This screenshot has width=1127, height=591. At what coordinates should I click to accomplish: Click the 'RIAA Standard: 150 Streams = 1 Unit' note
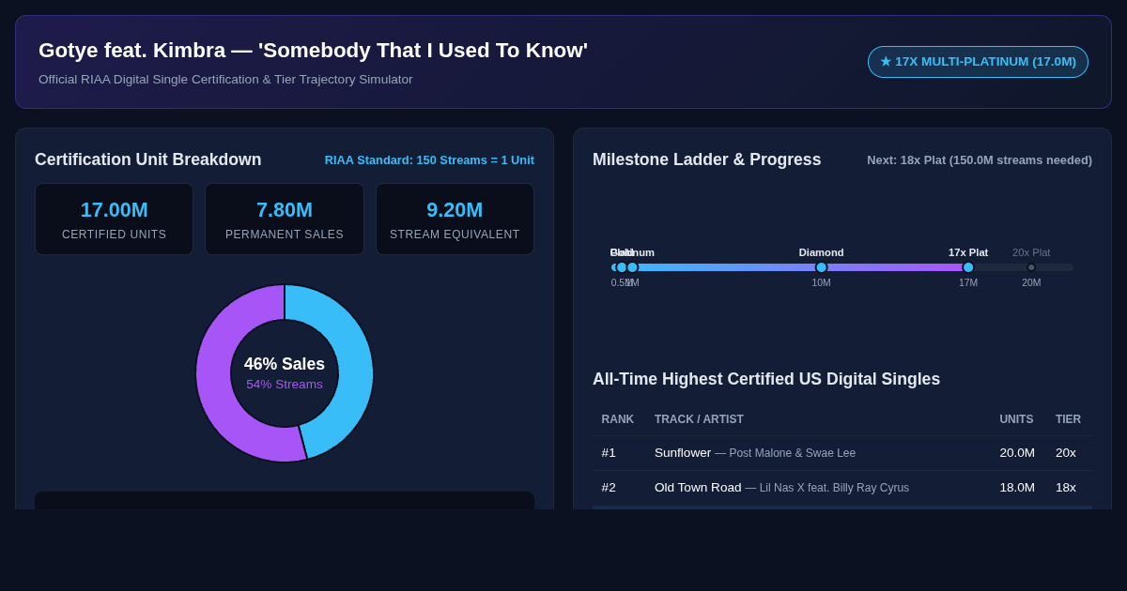[429, 160]
